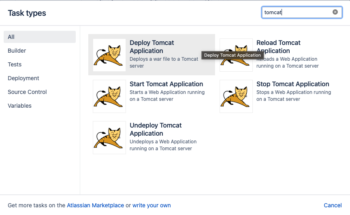This screenshot has width=350, height=215.
Task: Show the Deployment task category
Action: tap(23, 78)
